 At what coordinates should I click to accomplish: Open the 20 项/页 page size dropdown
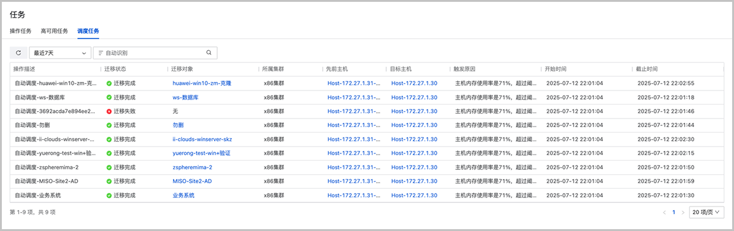(x=707, y=212)
